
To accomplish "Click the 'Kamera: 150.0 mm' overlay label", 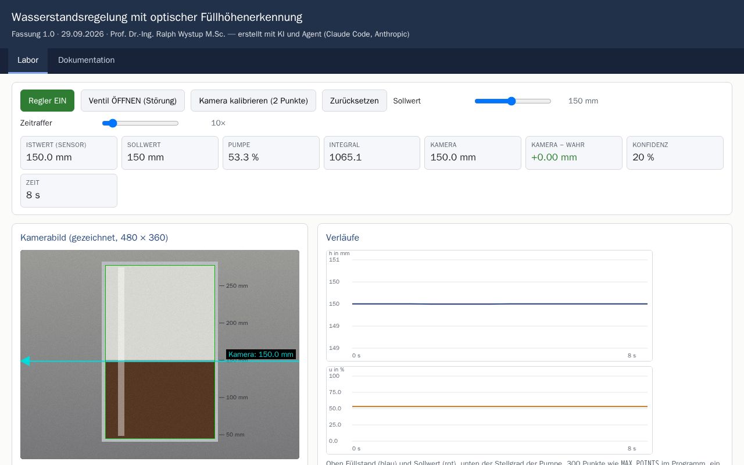I will [x=261, y=355].
